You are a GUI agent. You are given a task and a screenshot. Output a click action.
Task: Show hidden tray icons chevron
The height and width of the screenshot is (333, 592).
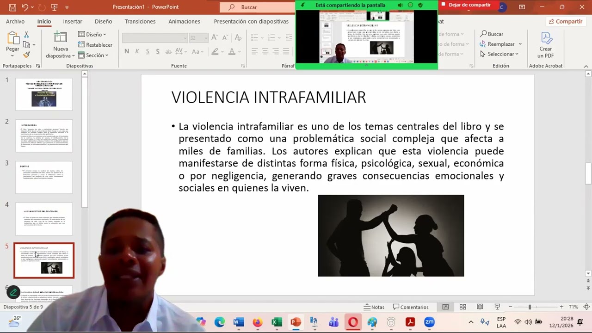471,322
